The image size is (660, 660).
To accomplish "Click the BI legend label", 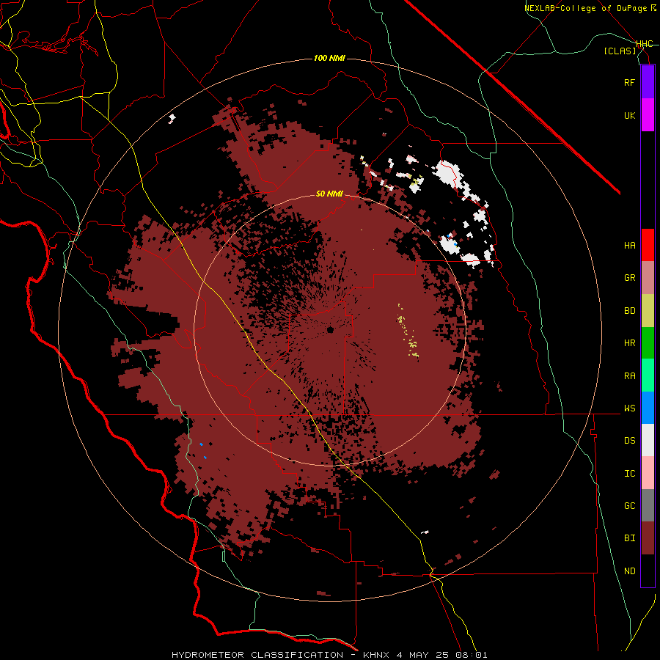I will click(629, 538).
